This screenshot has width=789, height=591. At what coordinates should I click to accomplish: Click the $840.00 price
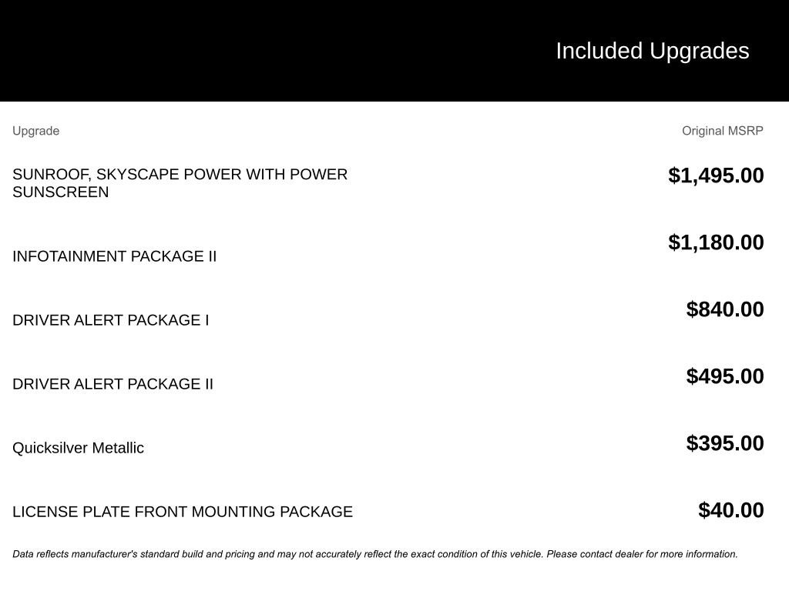click(x=725, y=309)
